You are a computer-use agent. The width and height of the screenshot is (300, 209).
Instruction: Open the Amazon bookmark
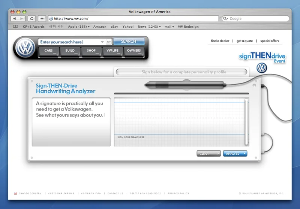100,27
